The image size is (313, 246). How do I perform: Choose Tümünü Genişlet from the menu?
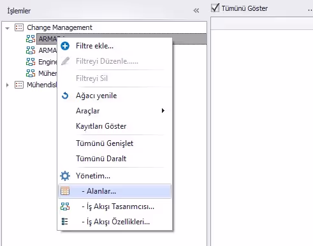tap(115, 143)
